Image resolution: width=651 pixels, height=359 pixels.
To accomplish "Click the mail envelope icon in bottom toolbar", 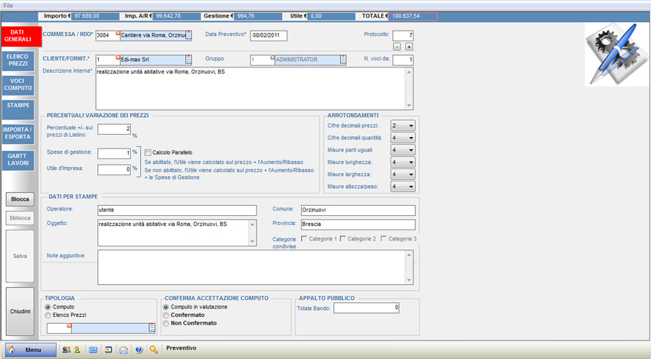I will pyautogui.click(x=123, y=350).
